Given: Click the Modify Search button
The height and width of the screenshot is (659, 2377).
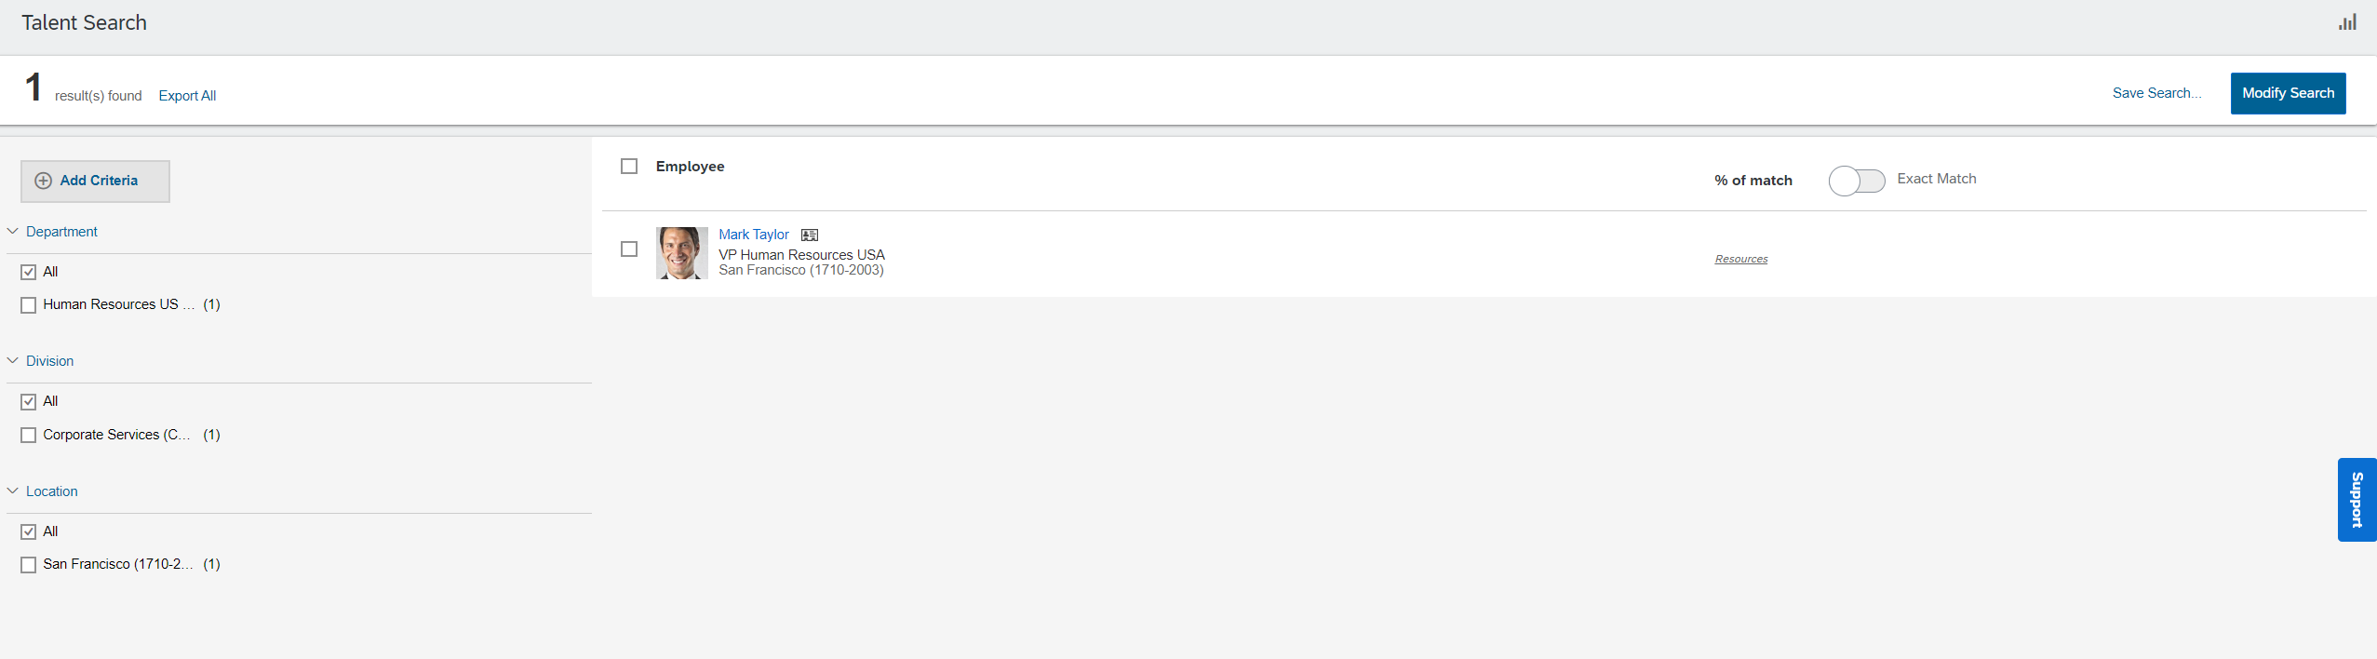Looking at the screenshot, I should (2288, 93).
